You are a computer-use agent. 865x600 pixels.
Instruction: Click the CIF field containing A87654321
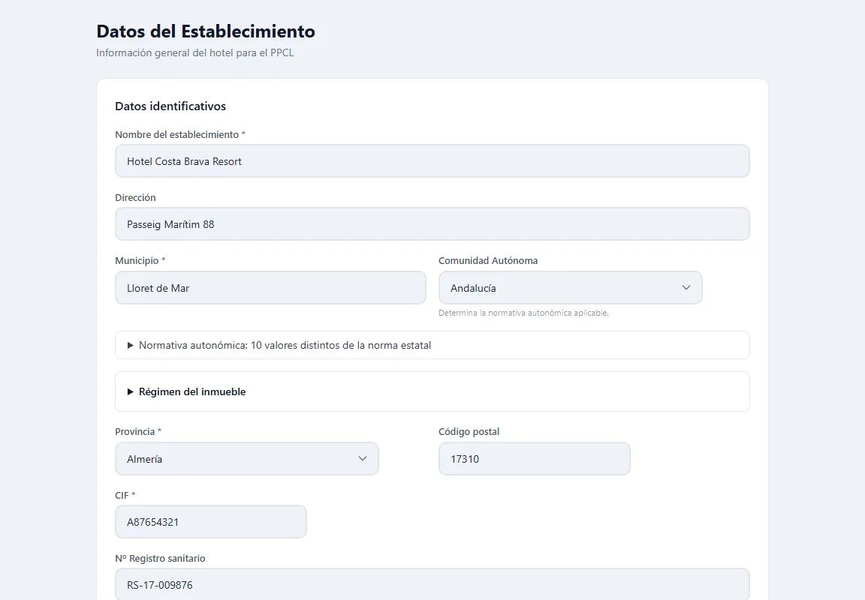point(211,522)
